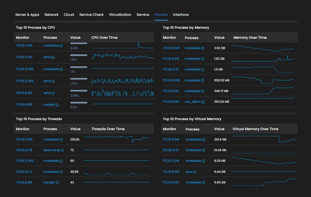Click the Virtual Memory Over Time column header
The width and height of the screenshot is (311, 197).
255,129
